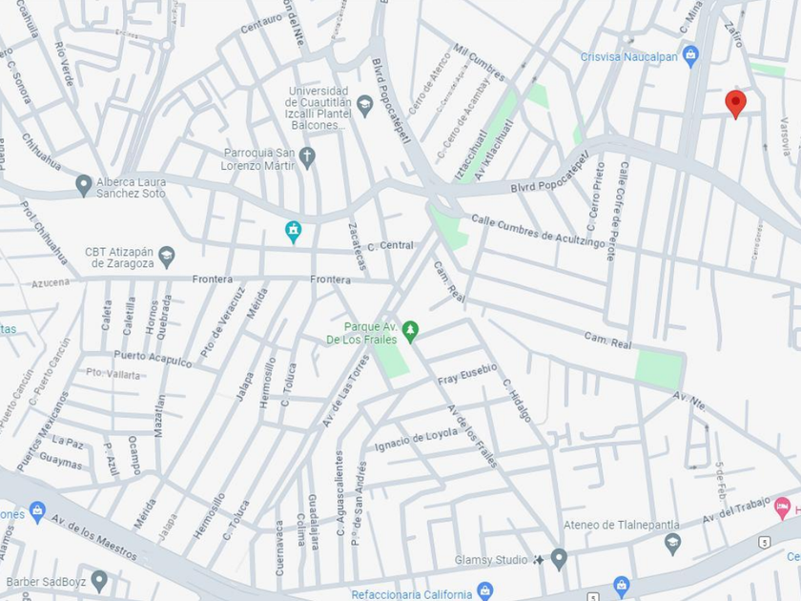Click the Ateneo de Tlalnepantla graduation cap pin
Screen dimensions: 801x601
click(673, 544)
